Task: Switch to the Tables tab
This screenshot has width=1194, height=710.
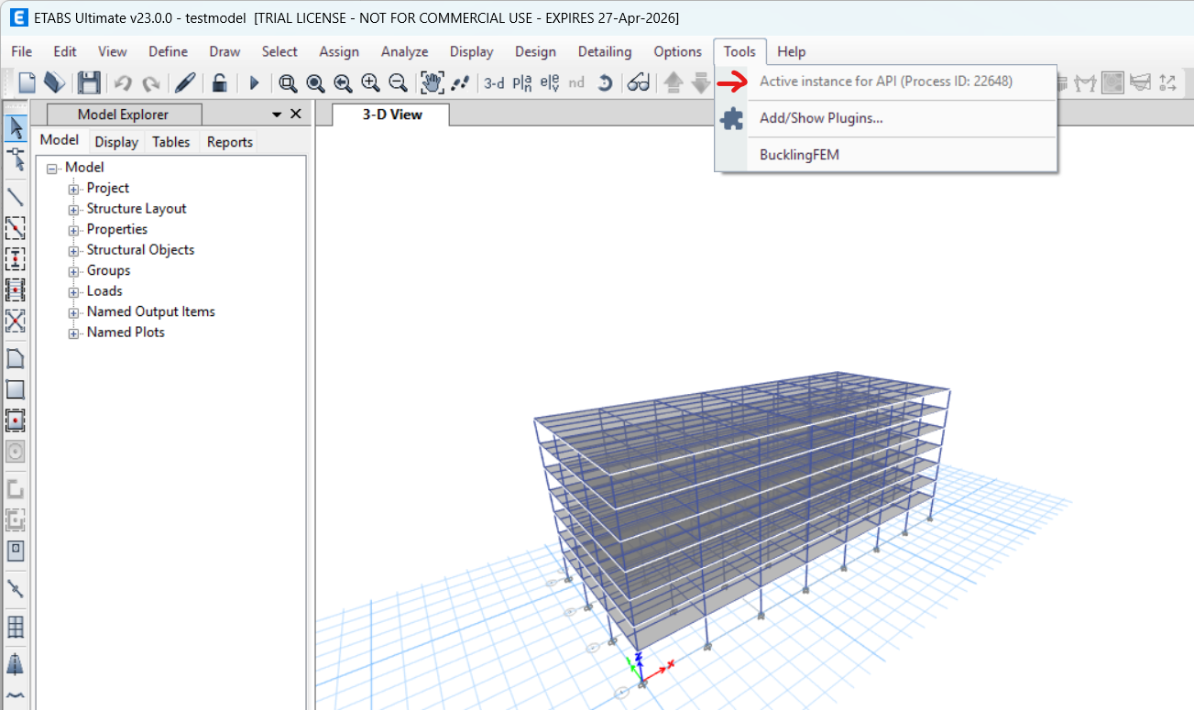Action: [170, 142]
